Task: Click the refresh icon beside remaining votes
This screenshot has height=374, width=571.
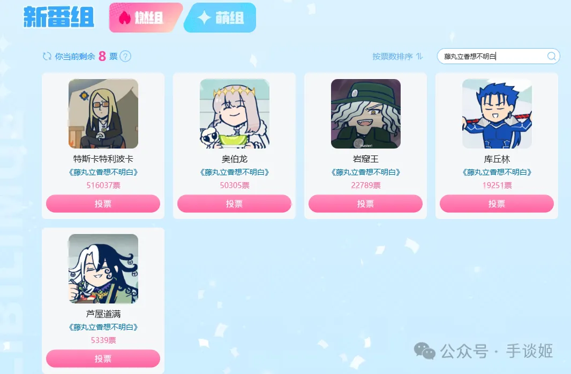Action: [47, 56]
